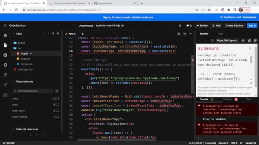The image size is (259, 145).
Task: Open the Deployment rocket sidebar icon
Action: [x=5, y=85]
